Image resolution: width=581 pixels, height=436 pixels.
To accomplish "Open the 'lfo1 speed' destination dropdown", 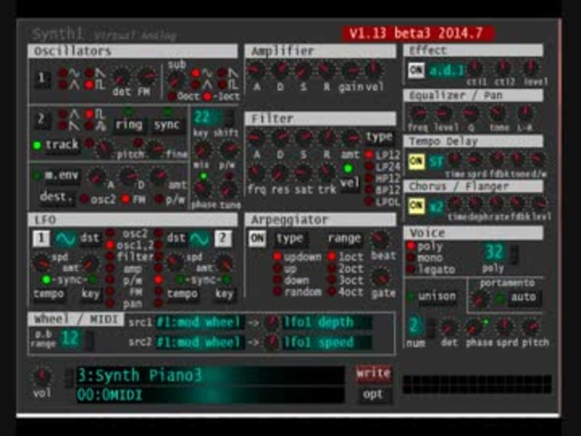I will (x=327, y=342).
